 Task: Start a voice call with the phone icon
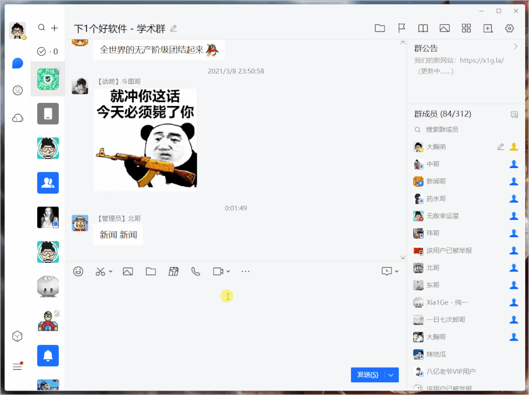tap(196, 271)
